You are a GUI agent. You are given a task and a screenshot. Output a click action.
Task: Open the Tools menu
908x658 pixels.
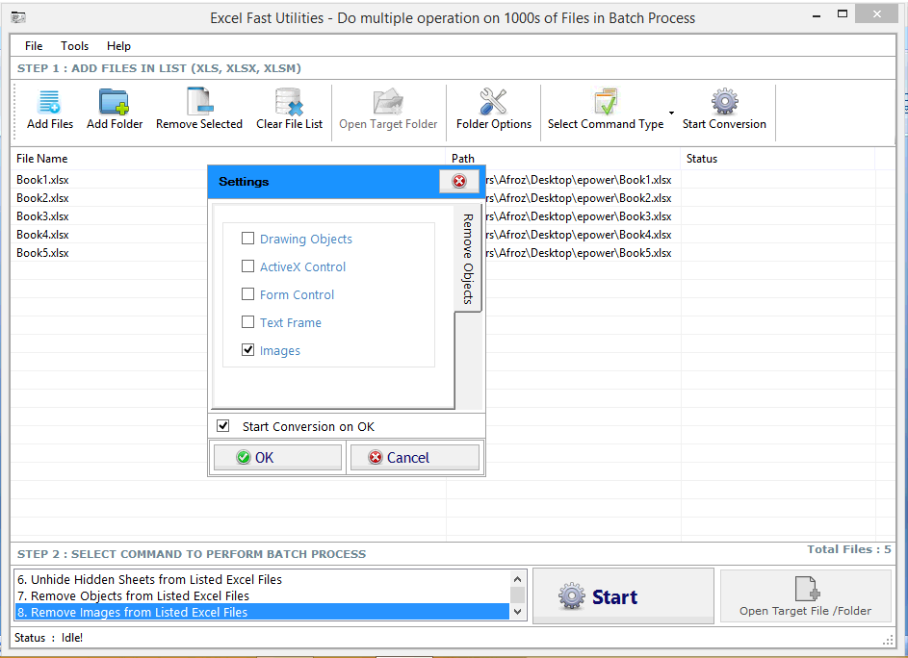point(74,45)
